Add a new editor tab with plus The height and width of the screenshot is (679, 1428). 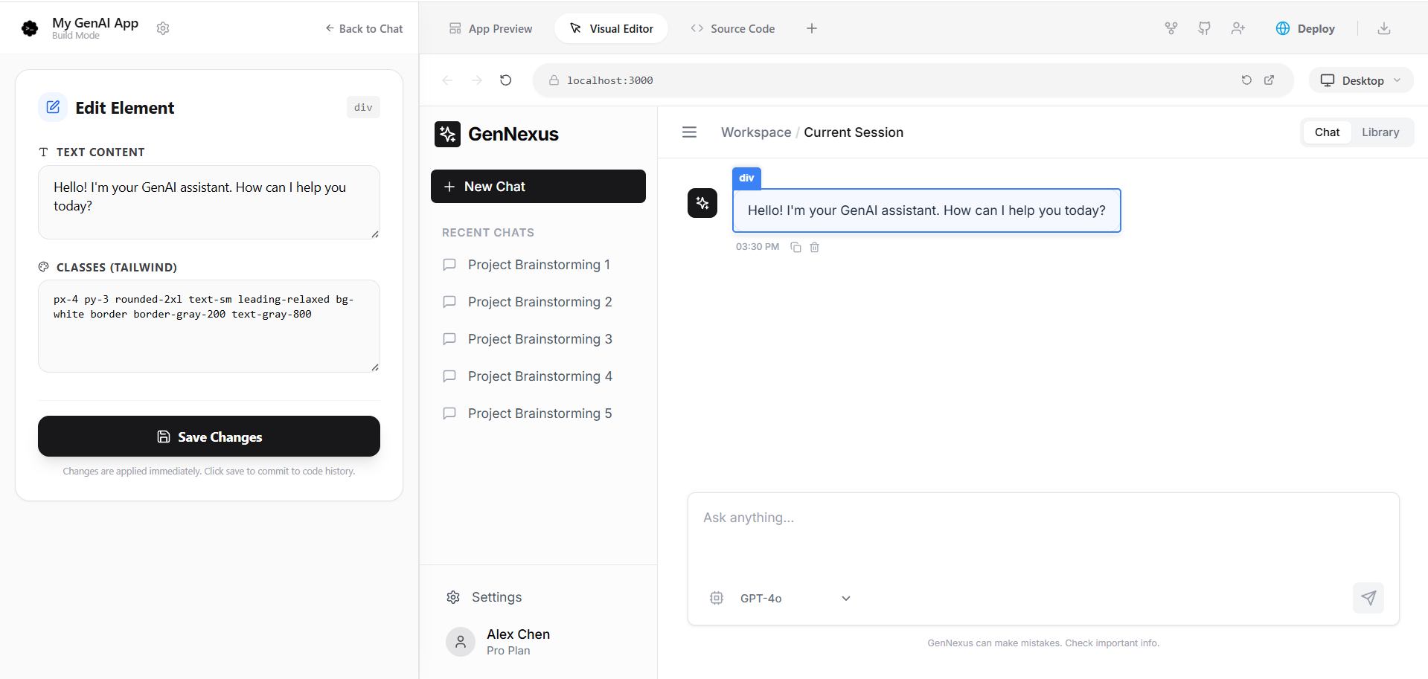(x=811, y=28)
